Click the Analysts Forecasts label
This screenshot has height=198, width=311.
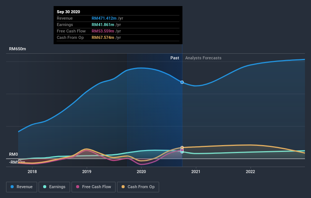point(203,58)
